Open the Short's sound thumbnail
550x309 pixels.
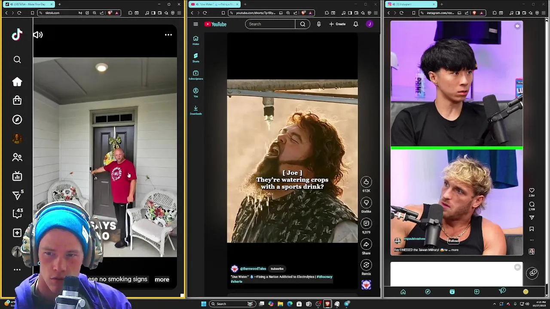[366, 285]
